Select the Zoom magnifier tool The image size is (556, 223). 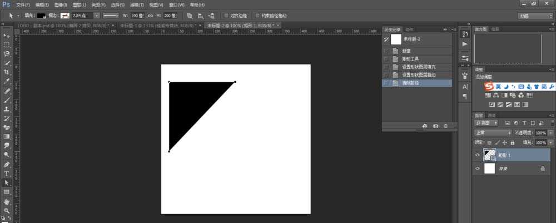(x=7, y=211)
